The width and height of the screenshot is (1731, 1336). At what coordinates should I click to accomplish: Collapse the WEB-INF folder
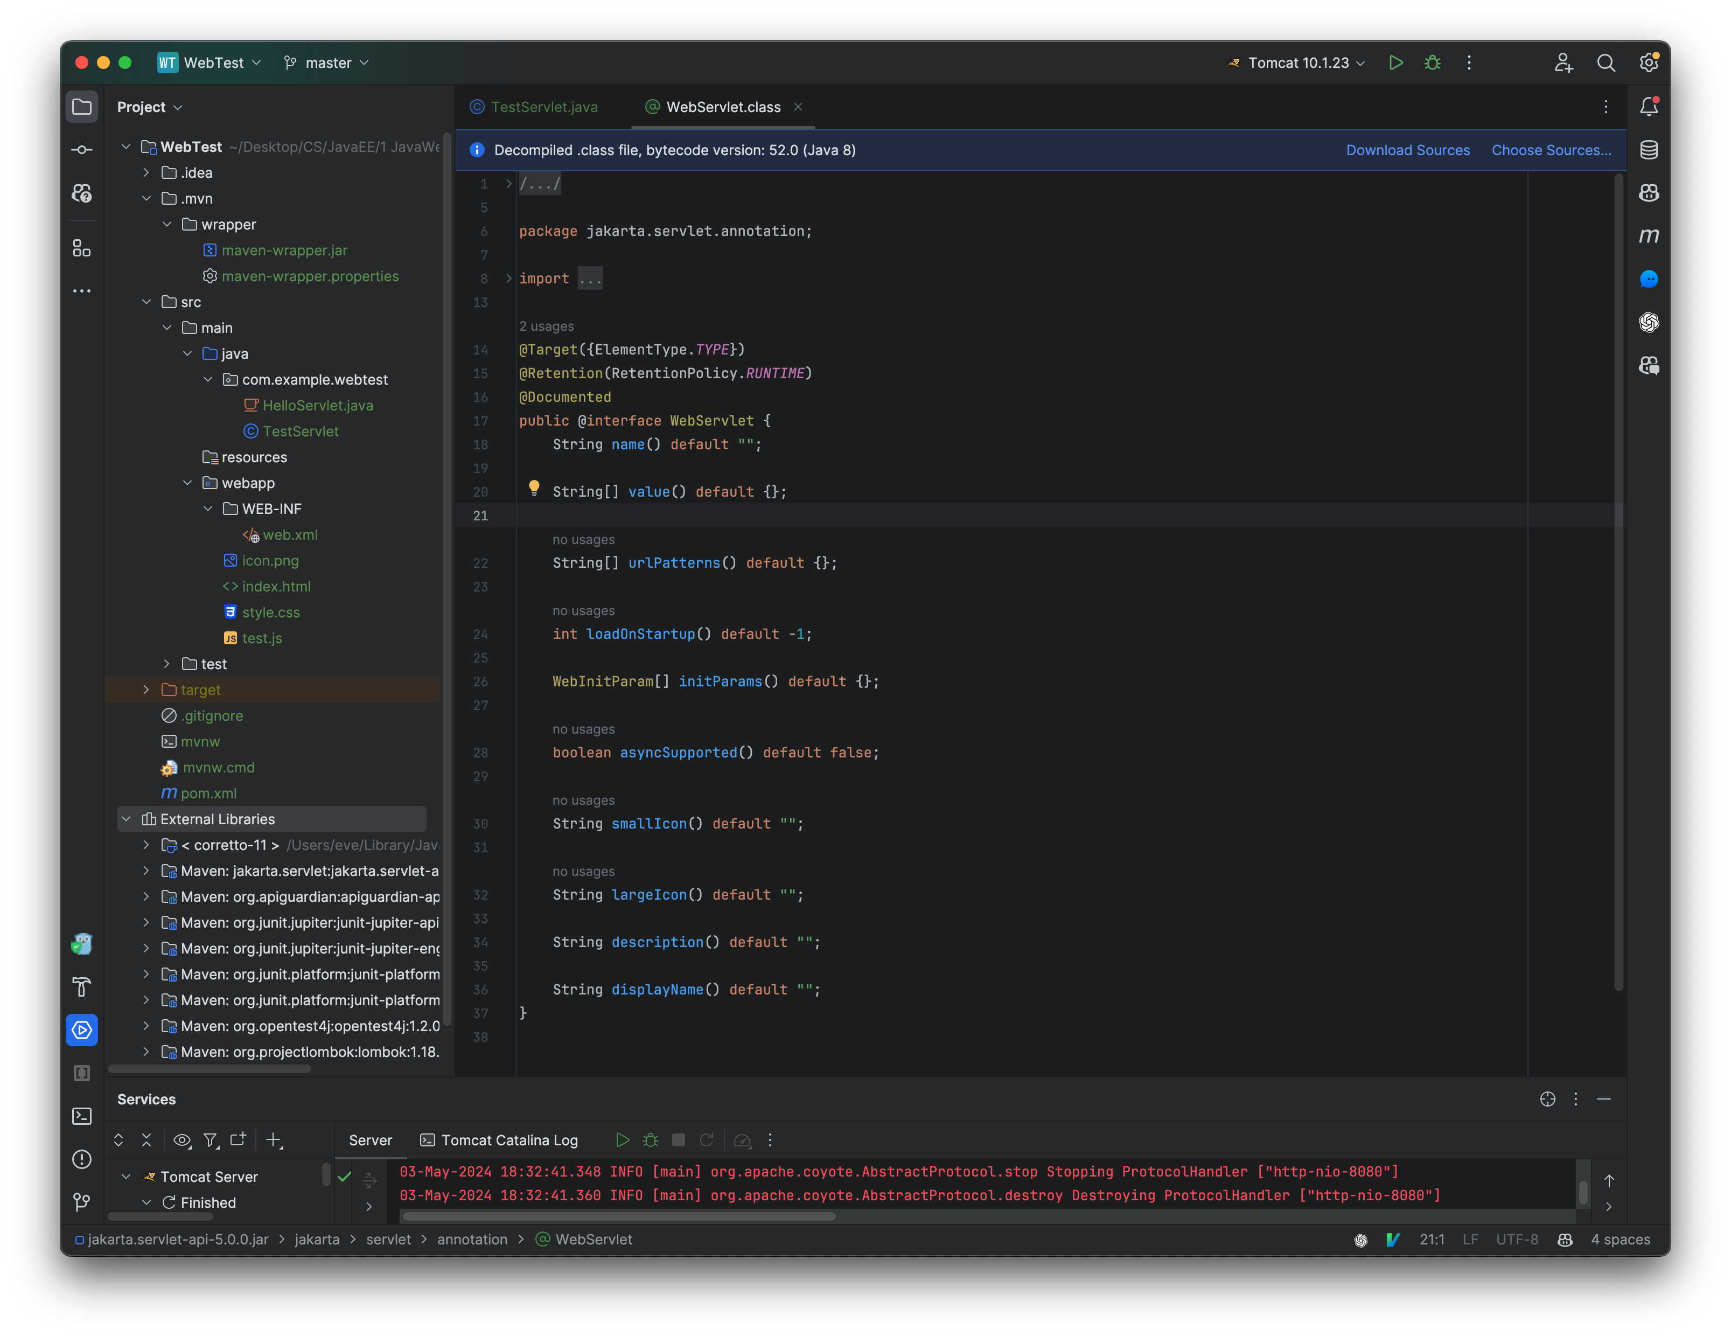click(208, 508)
